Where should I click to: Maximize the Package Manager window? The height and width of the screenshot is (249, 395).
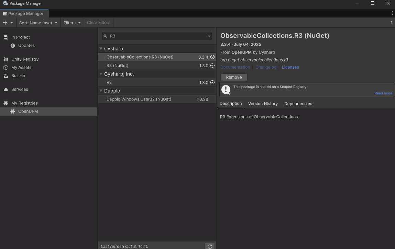click(x=373, y=3)
